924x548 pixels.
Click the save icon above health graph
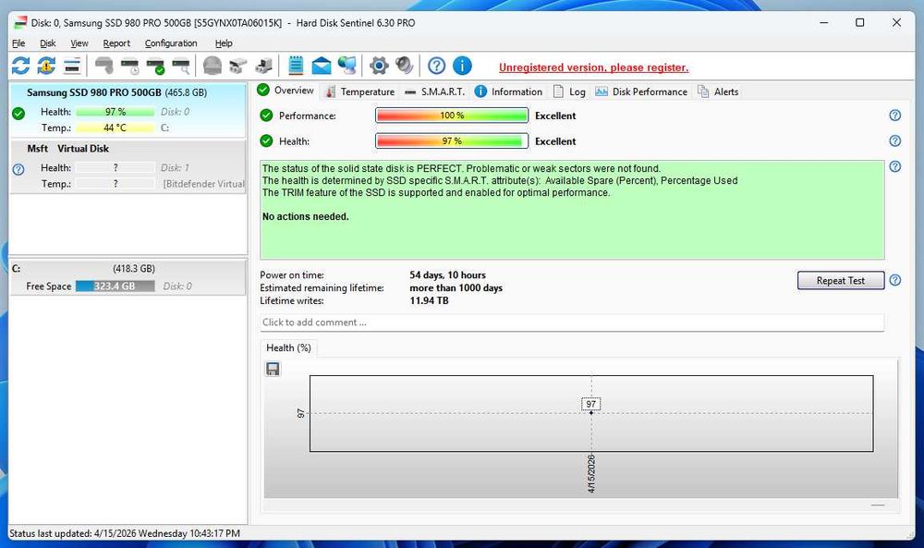[x=273, y=369]
